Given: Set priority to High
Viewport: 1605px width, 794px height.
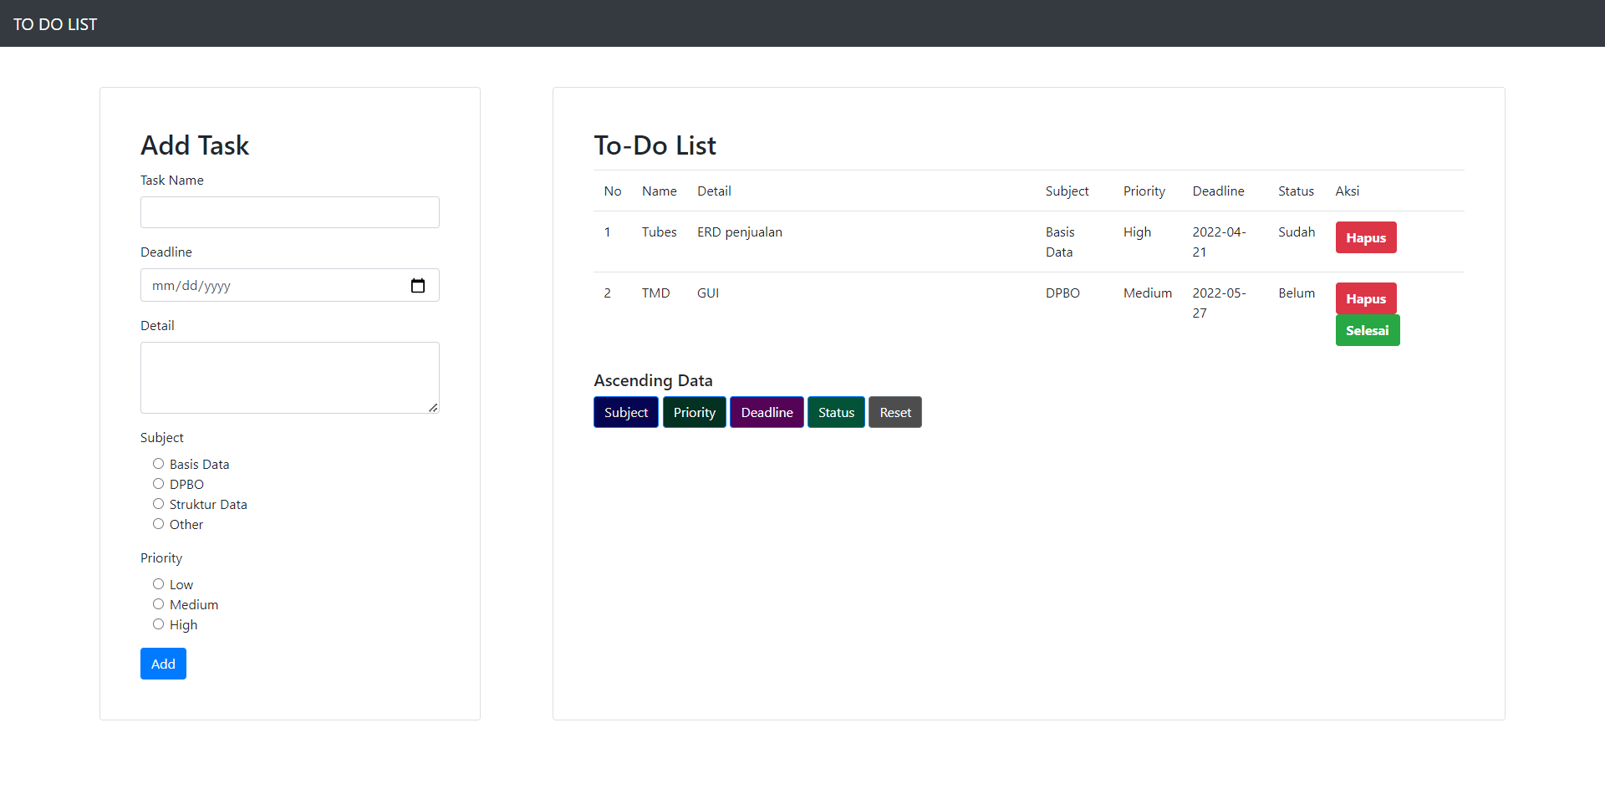Looking at the screenshot, I should pyautogui.click(x=158, y=624).
